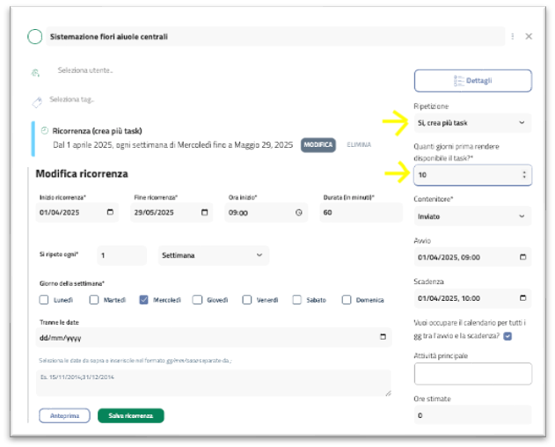Open the three-dot options menu
555x447 pixels.
tap(513, 37)
